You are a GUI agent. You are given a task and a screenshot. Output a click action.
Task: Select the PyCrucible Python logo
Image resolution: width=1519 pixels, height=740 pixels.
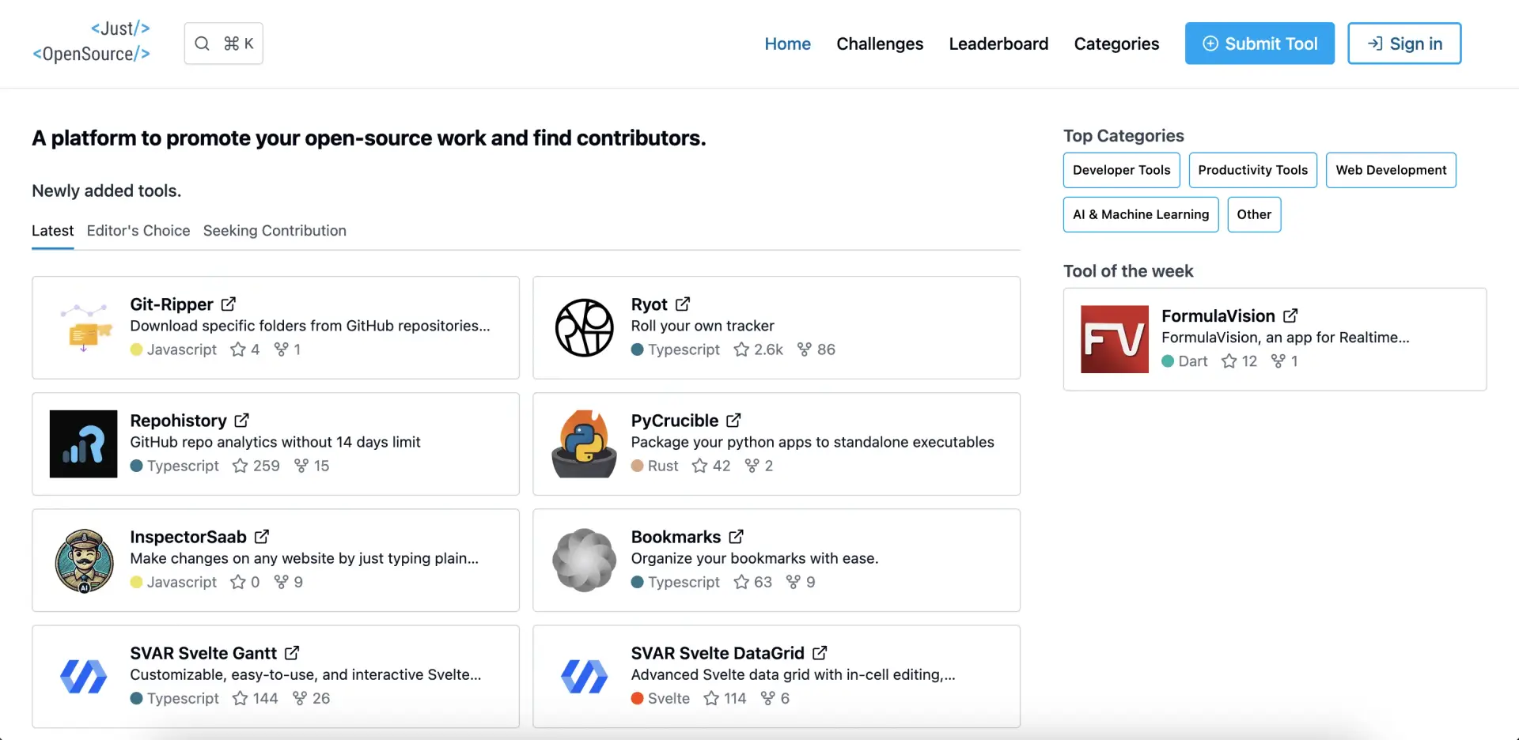click(x=584, y=444)
